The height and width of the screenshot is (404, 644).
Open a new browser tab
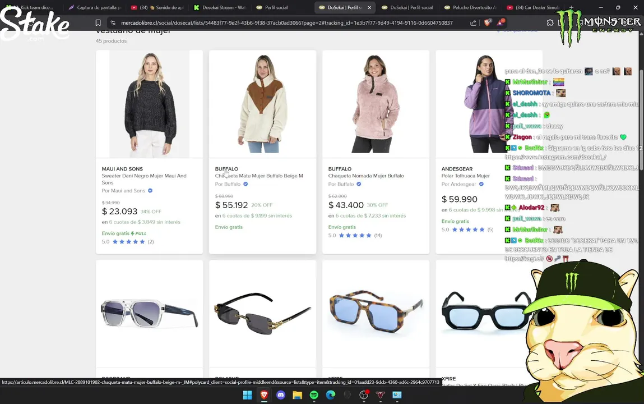point(571,7)
